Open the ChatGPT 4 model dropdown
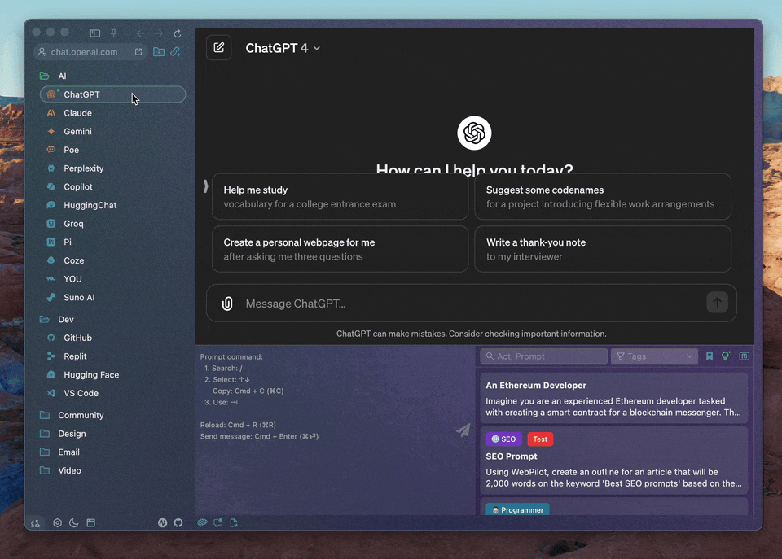 283,48
